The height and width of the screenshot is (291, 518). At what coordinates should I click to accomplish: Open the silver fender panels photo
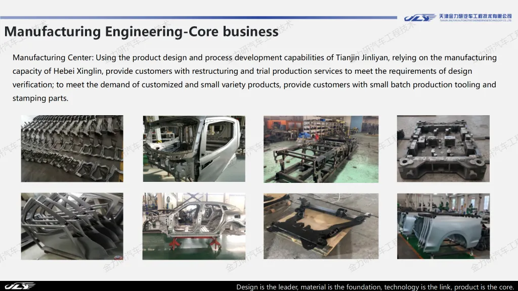443,226
